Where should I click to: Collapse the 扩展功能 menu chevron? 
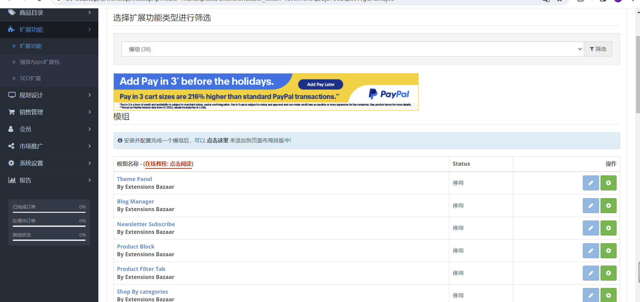[x=90, y=29]
